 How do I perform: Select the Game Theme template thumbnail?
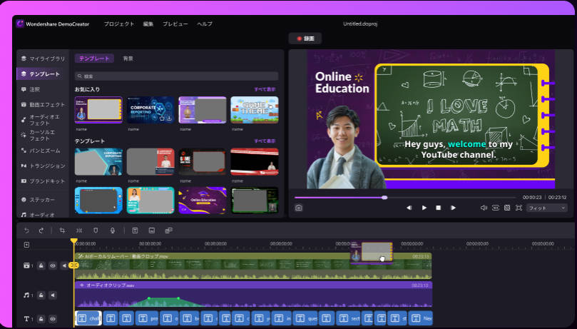(x=255, y=110)
